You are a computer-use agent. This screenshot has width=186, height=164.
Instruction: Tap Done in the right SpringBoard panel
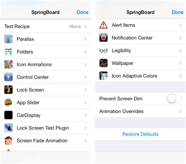[x=177, y=12]
